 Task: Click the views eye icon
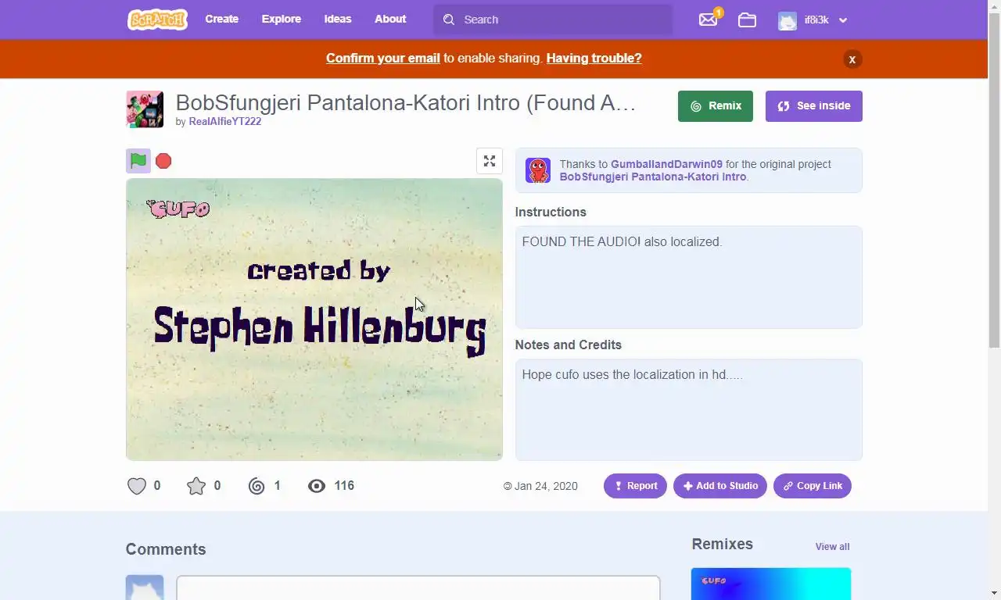tap(317, 486)
